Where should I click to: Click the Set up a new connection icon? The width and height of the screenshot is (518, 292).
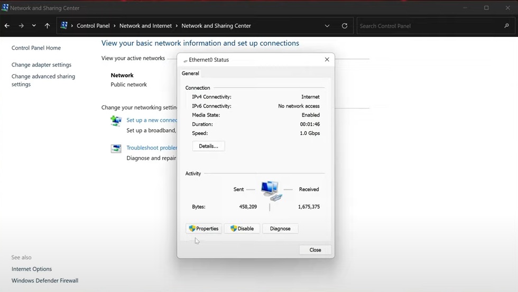point(116,121)
